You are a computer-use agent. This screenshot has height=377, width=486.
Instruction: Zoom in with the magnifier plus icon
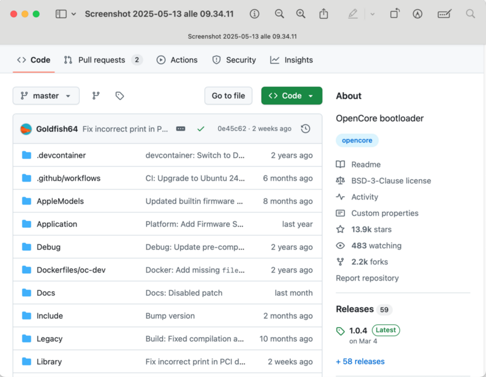coord(301,14)
